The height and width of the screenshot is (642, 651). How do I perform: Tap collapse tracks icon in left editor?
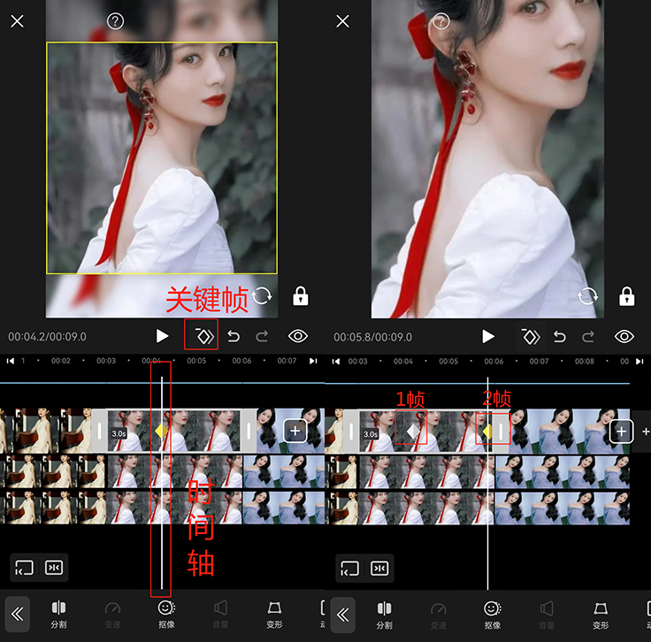(54, 568)
